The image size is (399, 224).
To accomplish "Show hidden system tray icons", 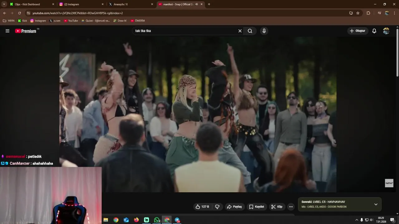I will (357, 220).
